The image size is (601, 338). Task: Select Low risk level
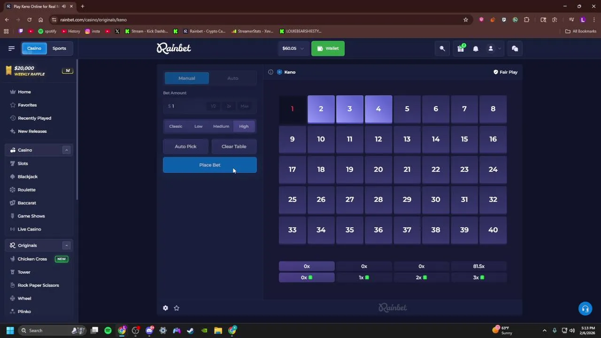[x=199, y=126]
